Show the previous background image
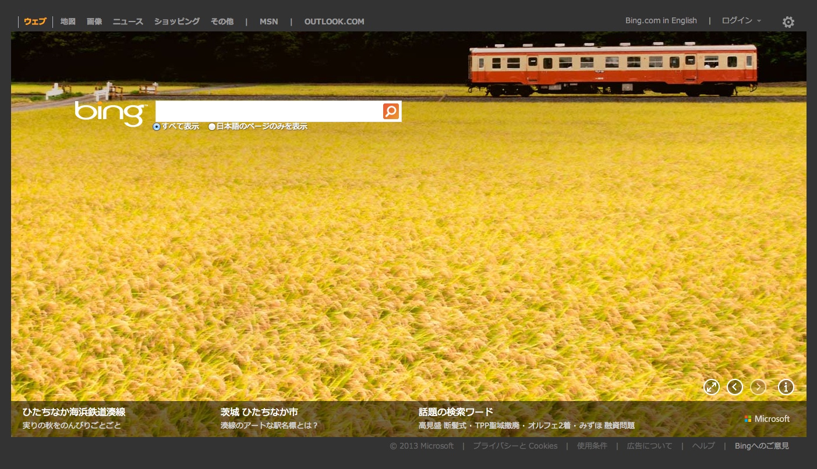 pyautogui.click(x=735, y=387)
